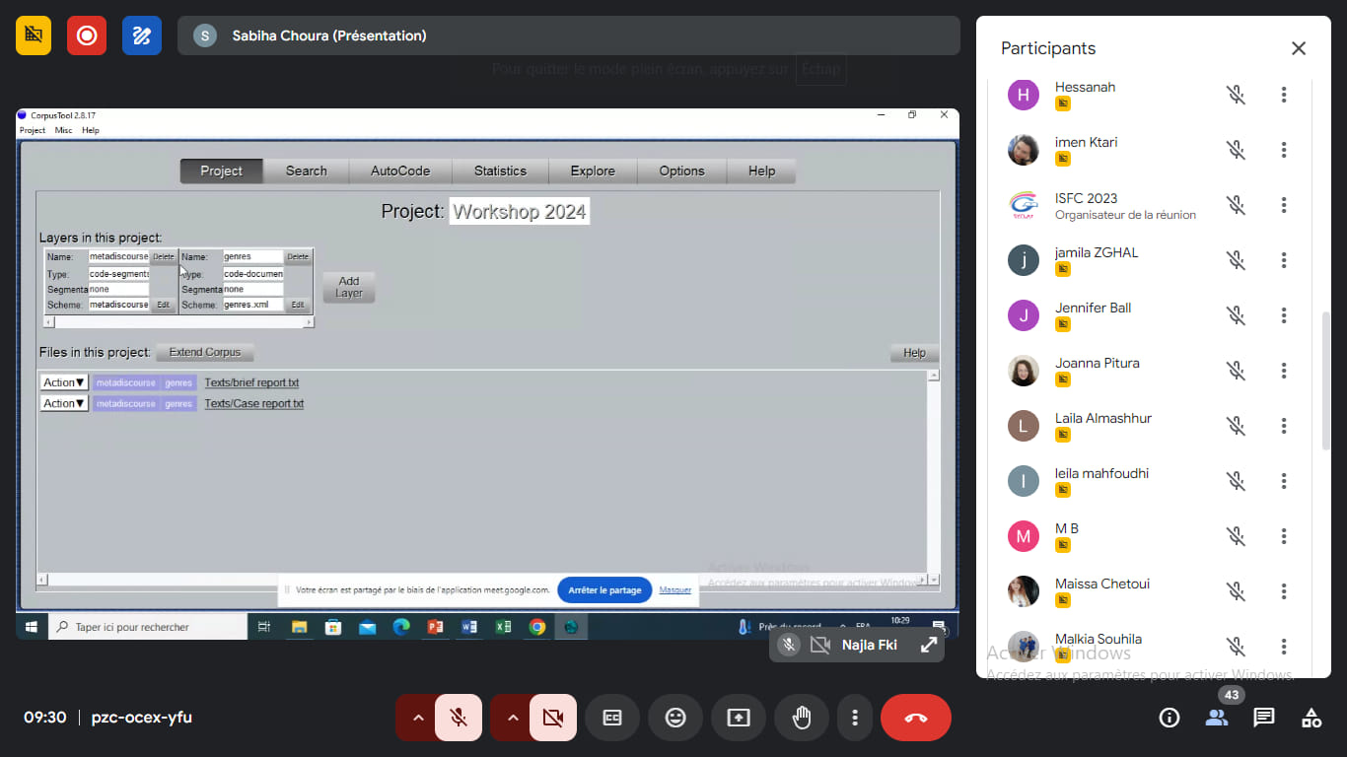This screenshot has height=757, width=1347.
Task: Click the mute icon next to Hessanah
Action: pyautogui.click(x=1236, y=95)
